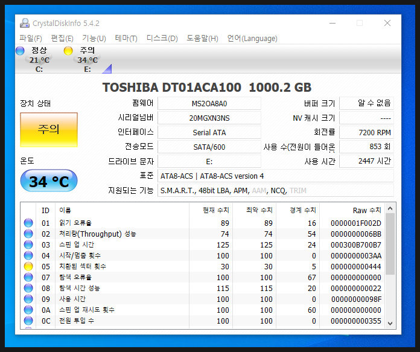Click the power on hours field 2447 시간

point(366,161)
